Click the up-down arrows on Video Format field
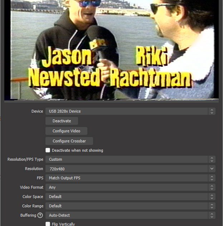Image resolution: width=223 pixels, height=226 pixels. (x=212, y=187)
